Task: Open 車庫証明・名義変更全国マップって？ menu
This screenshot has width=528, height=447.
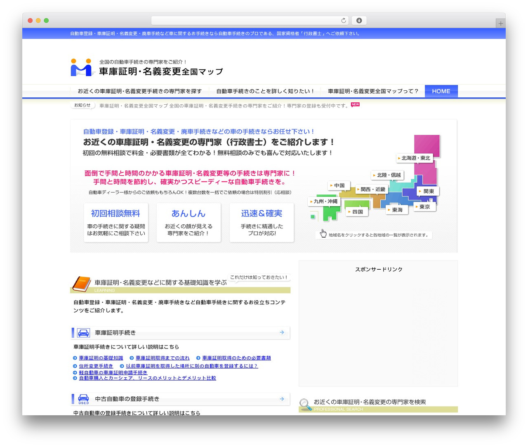Action: [373, 91]
